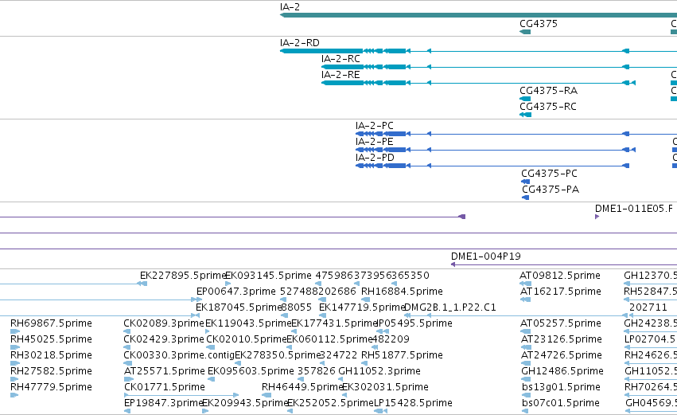Click EST EK278350.5prime
The image size is (677, 415).
(278, 356)
